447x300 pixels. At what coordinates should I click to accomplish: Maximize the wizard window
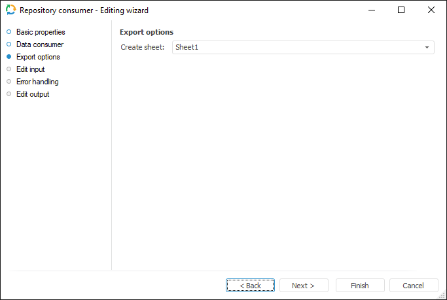[x=401, y=10]
